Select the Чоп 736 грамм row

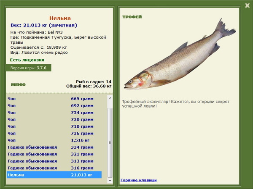click(x=54, y=133)
